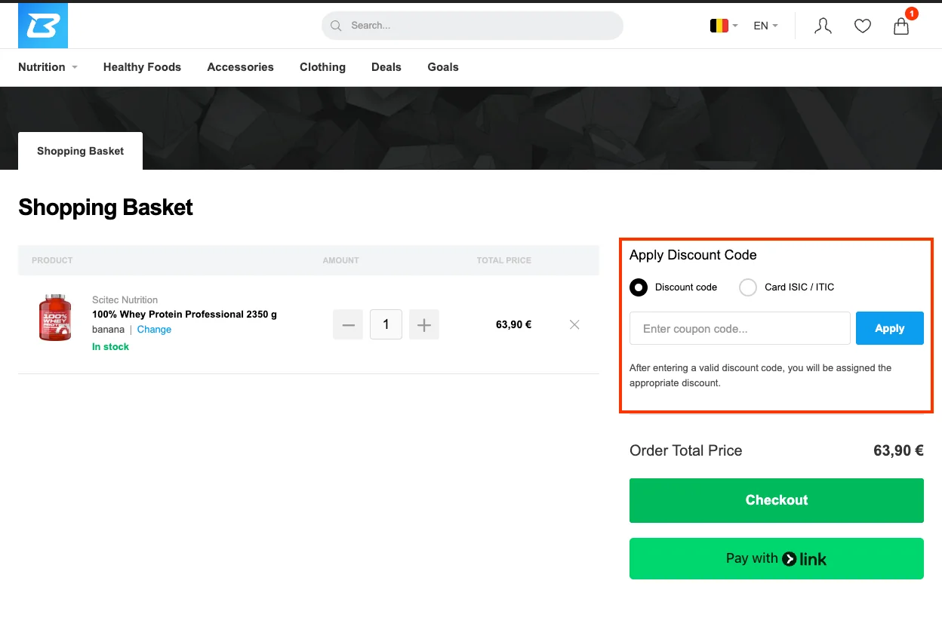
Task: Focus the Enter coupon code field
Action: (x=740, y=328)
